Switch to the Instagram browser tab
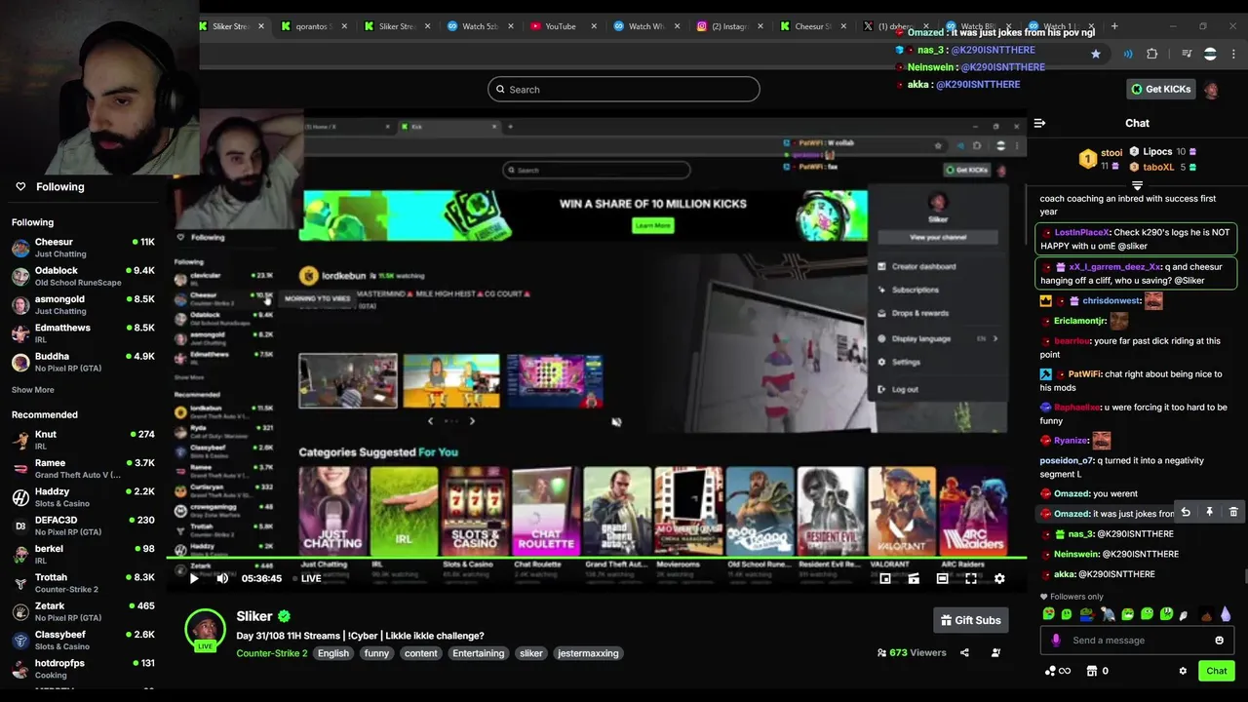Screen dimensions: 1248x702 (x=728, y=26)
